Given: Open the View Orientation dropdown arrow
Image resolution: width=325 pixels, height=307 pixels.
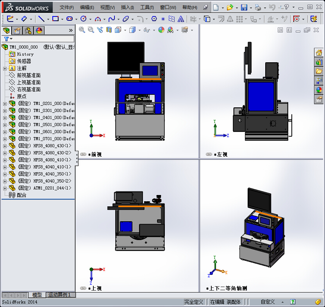Looking at the screenshot, I should pos(125,30).
